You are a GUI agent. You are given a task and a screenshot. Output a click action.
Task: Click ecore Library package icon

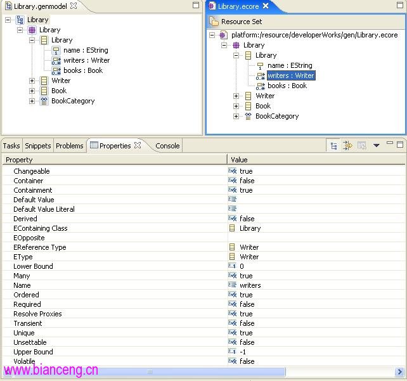236,45
